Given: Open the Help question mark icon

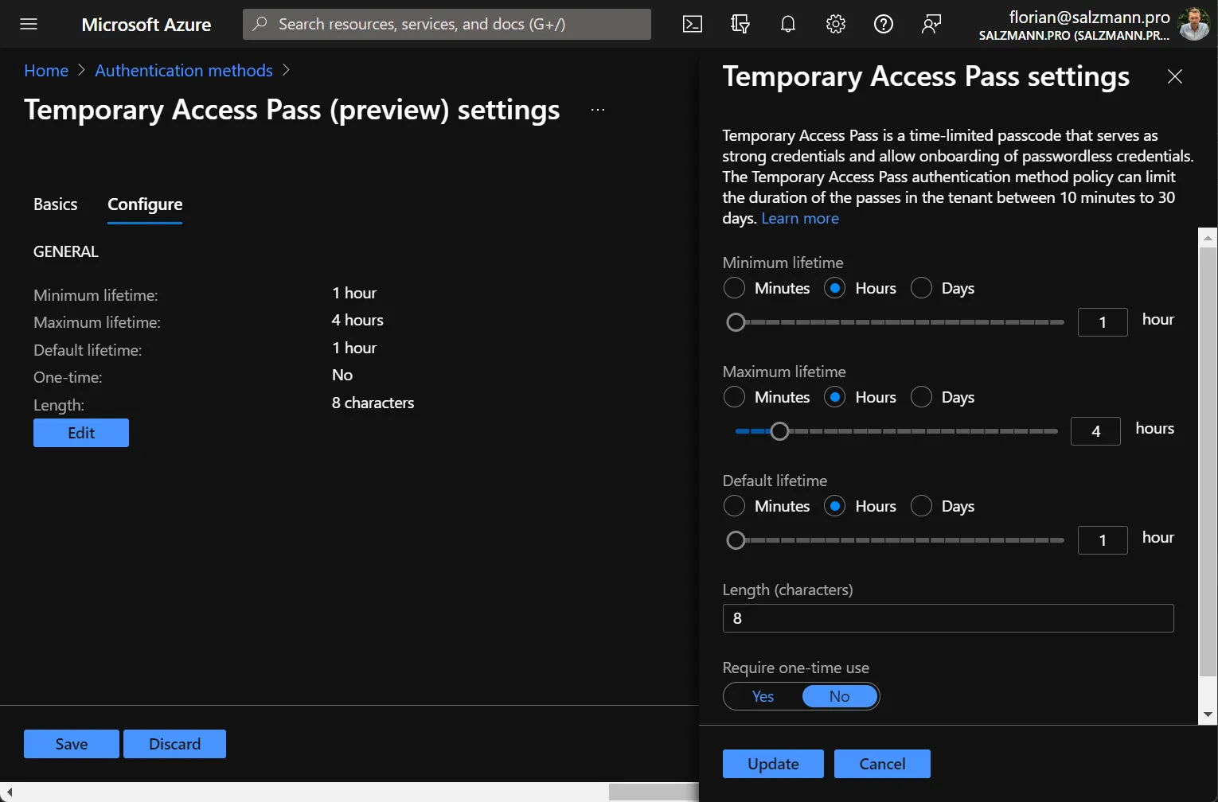Looking at the screenshot, I should coord(884,24).
